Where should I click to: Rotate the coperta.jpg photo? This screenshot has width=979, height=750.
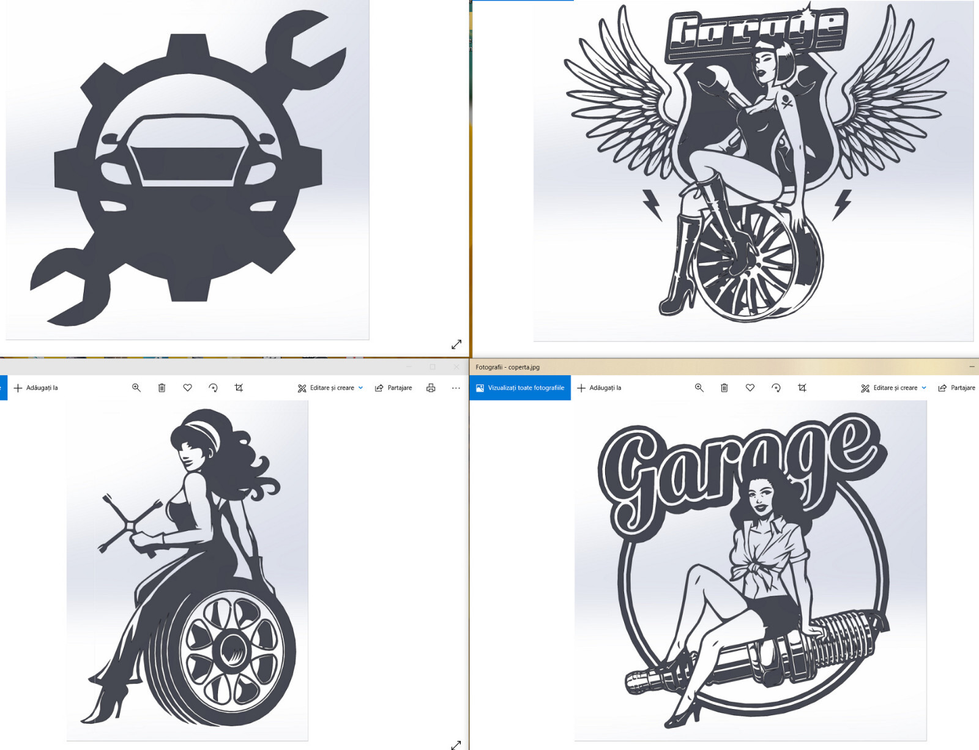pos(776,388)
